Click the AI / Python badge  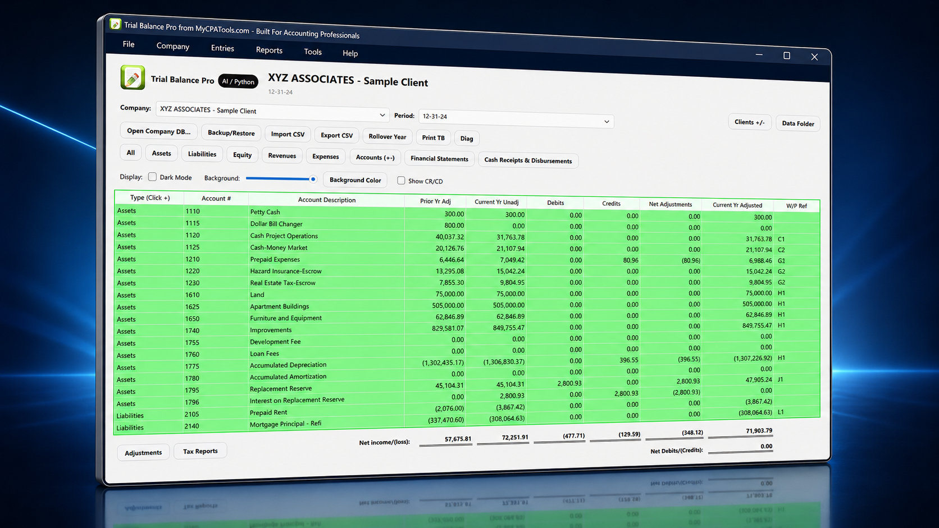pyautogui.click(x=238, y=81)
